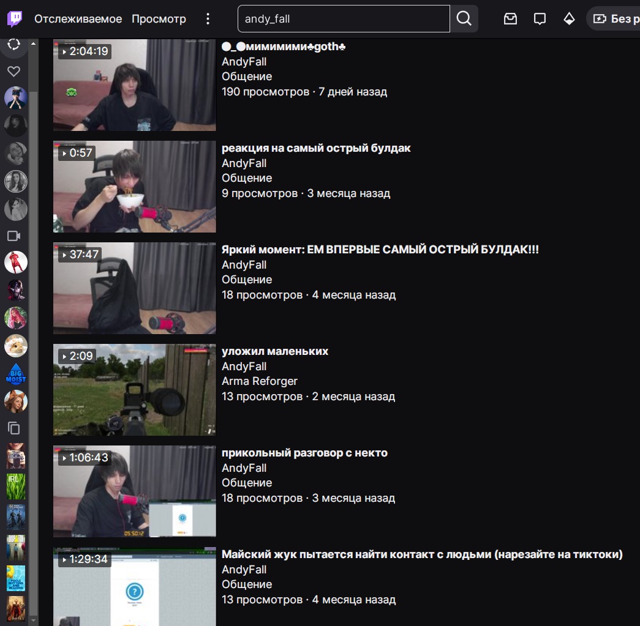Open the pink-haired girl avatar channel

tap(16, 318)
